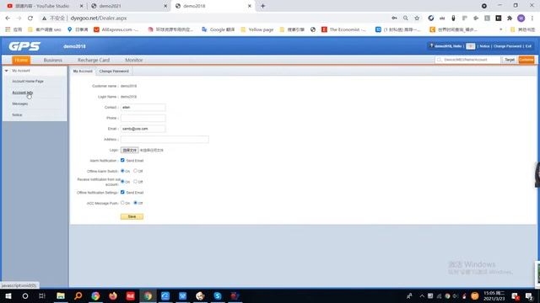Focus the Email input field
The width and height of the screenshot is (540, 303).
(143, 129)
